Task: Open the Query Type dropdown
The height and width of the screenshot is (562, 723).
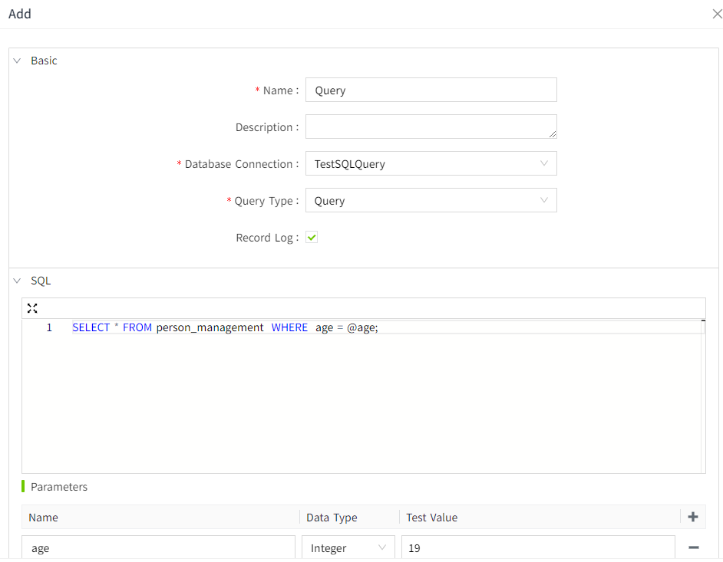Action: [431, 201]
